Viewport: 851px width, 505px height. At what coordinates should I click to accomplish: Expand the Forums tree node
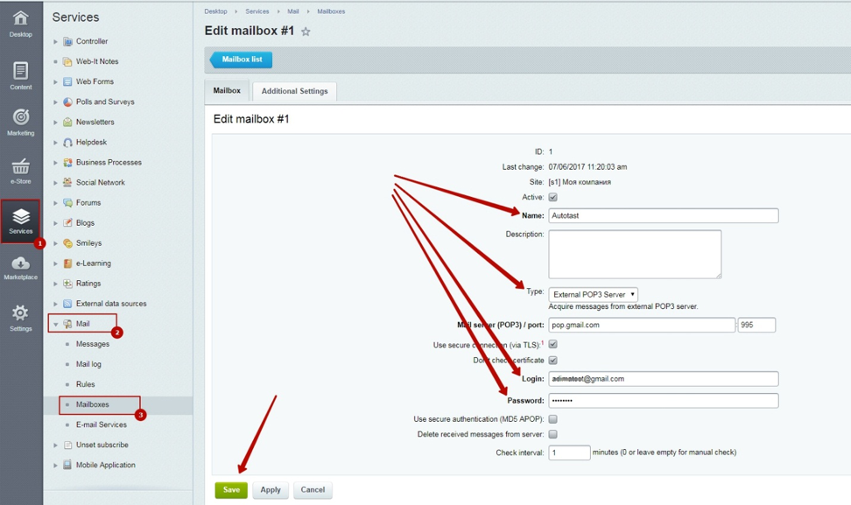(55, 203)
